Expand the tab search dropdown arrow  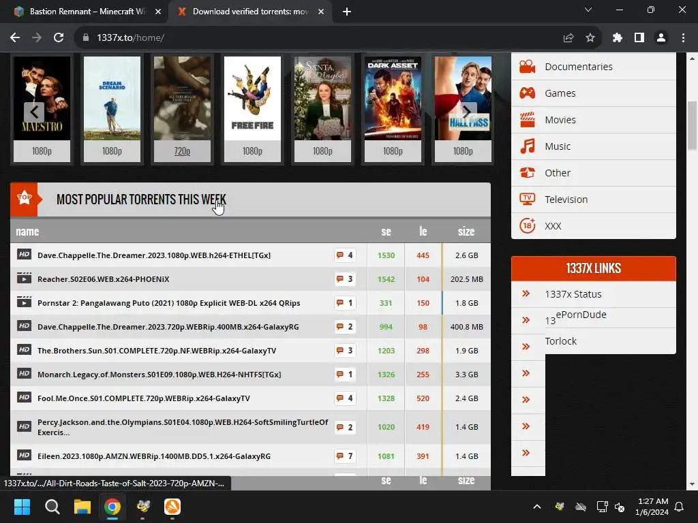pyautogui.click(x=588, y=10)
